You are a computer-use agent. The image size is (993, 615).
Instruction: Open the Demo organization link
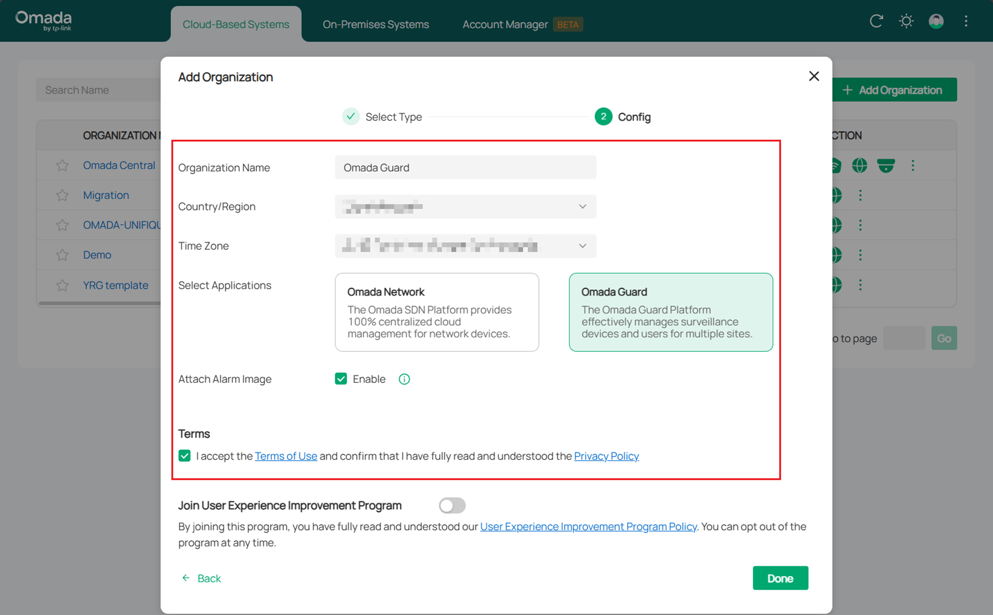[x=97, y=255]
